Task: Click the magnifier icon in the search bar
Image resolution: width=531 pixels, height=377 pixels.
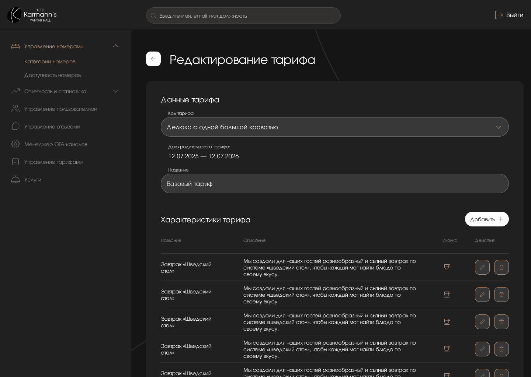Action: point(153,15)
